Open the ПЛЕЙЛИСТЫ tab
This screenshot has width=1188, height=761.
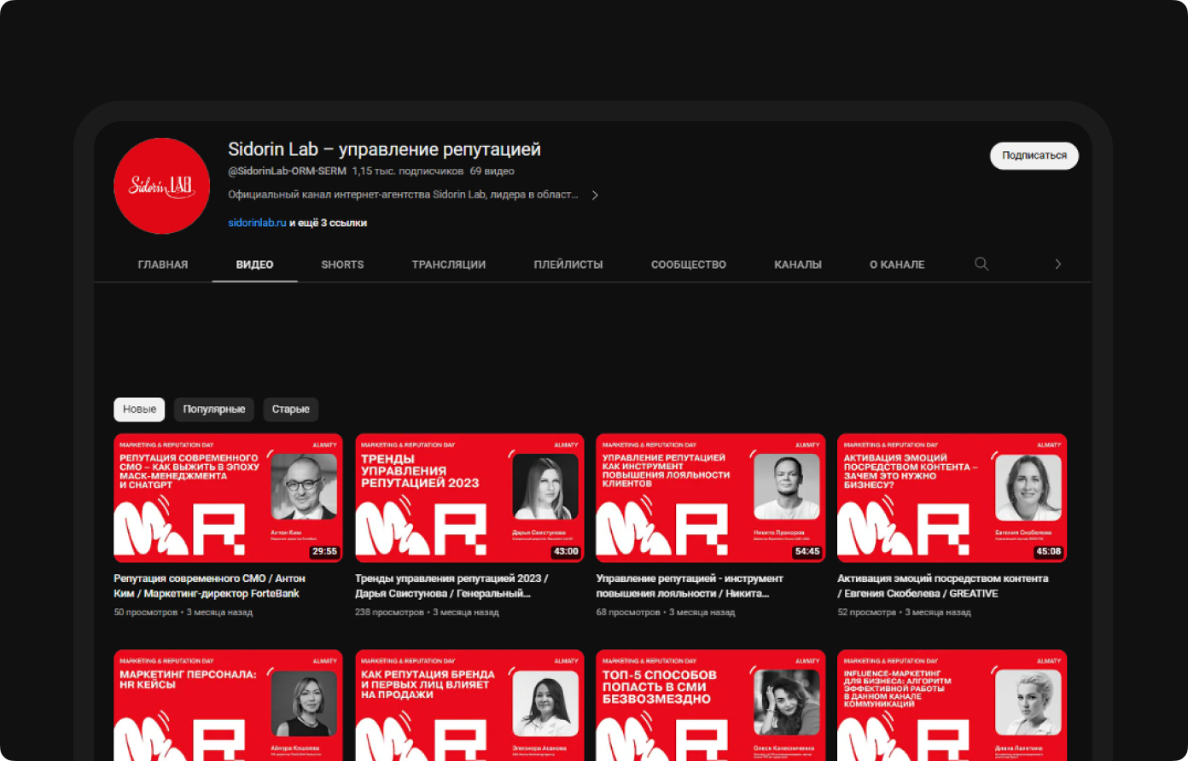tap(568, 264)
